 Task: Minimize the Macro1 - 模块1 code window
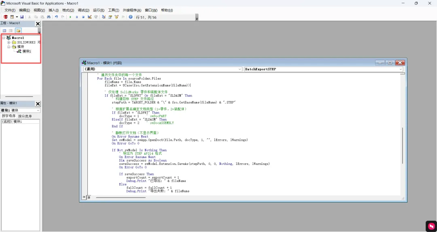click(x=379, y=63)
